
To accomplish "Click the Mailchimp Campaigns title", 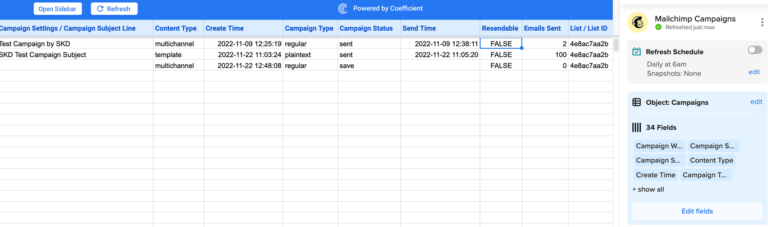I will pos(695,19).
